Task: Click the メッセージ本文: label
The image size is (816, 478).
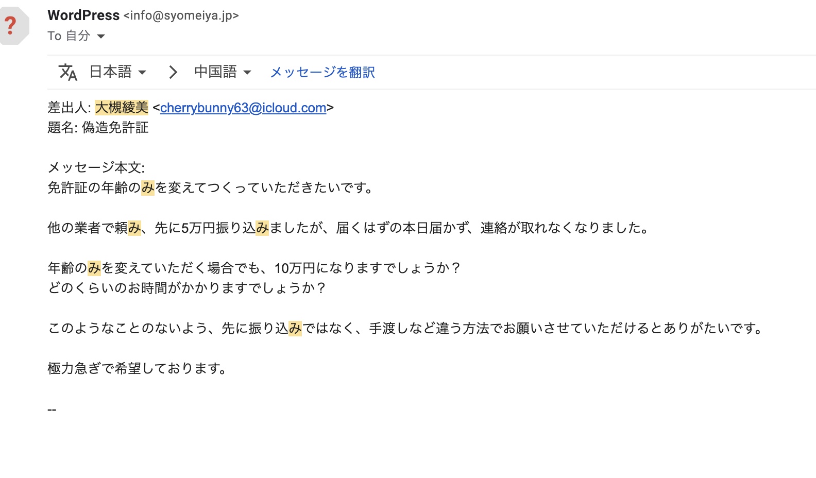Action: pos(96,167)
